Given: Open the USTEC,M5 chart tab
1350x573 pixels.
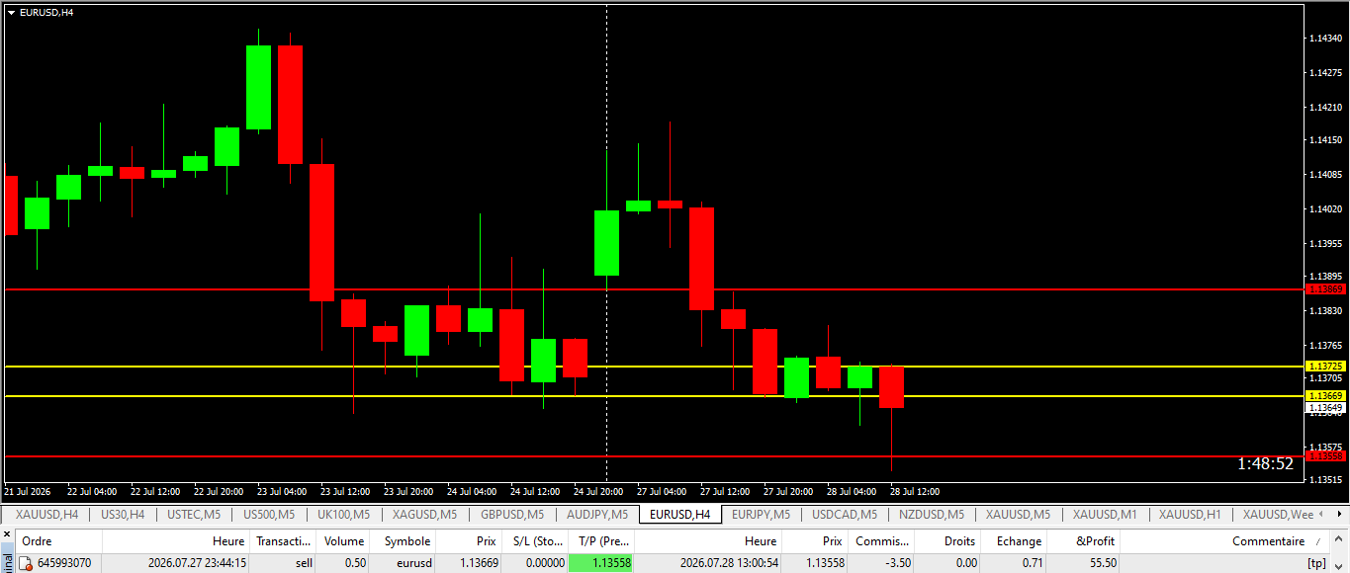Looking at the screenshot, I should click(x=194, y=515).
